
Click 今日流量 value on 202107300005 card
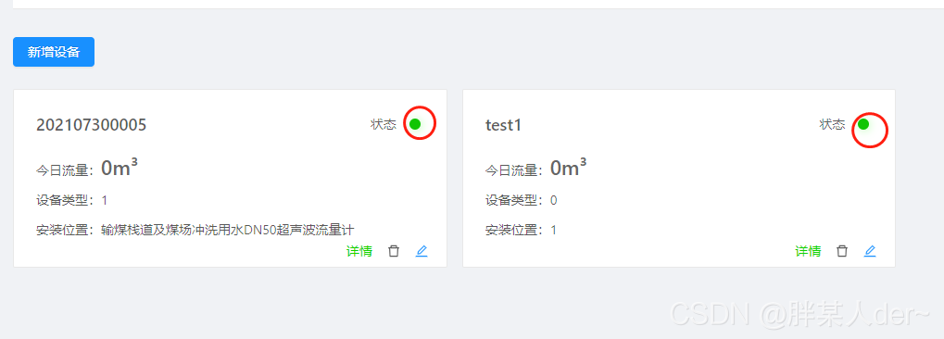pyautogui.click(x=120, y=168)
